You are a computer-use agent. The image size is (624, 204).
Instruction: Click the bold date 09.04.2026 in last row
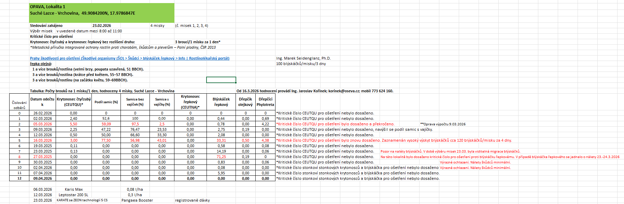pyautogui.click(x=43, y=178)
